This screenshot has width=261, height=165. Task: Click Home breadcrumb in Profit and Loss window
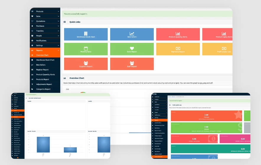(169, 97)
